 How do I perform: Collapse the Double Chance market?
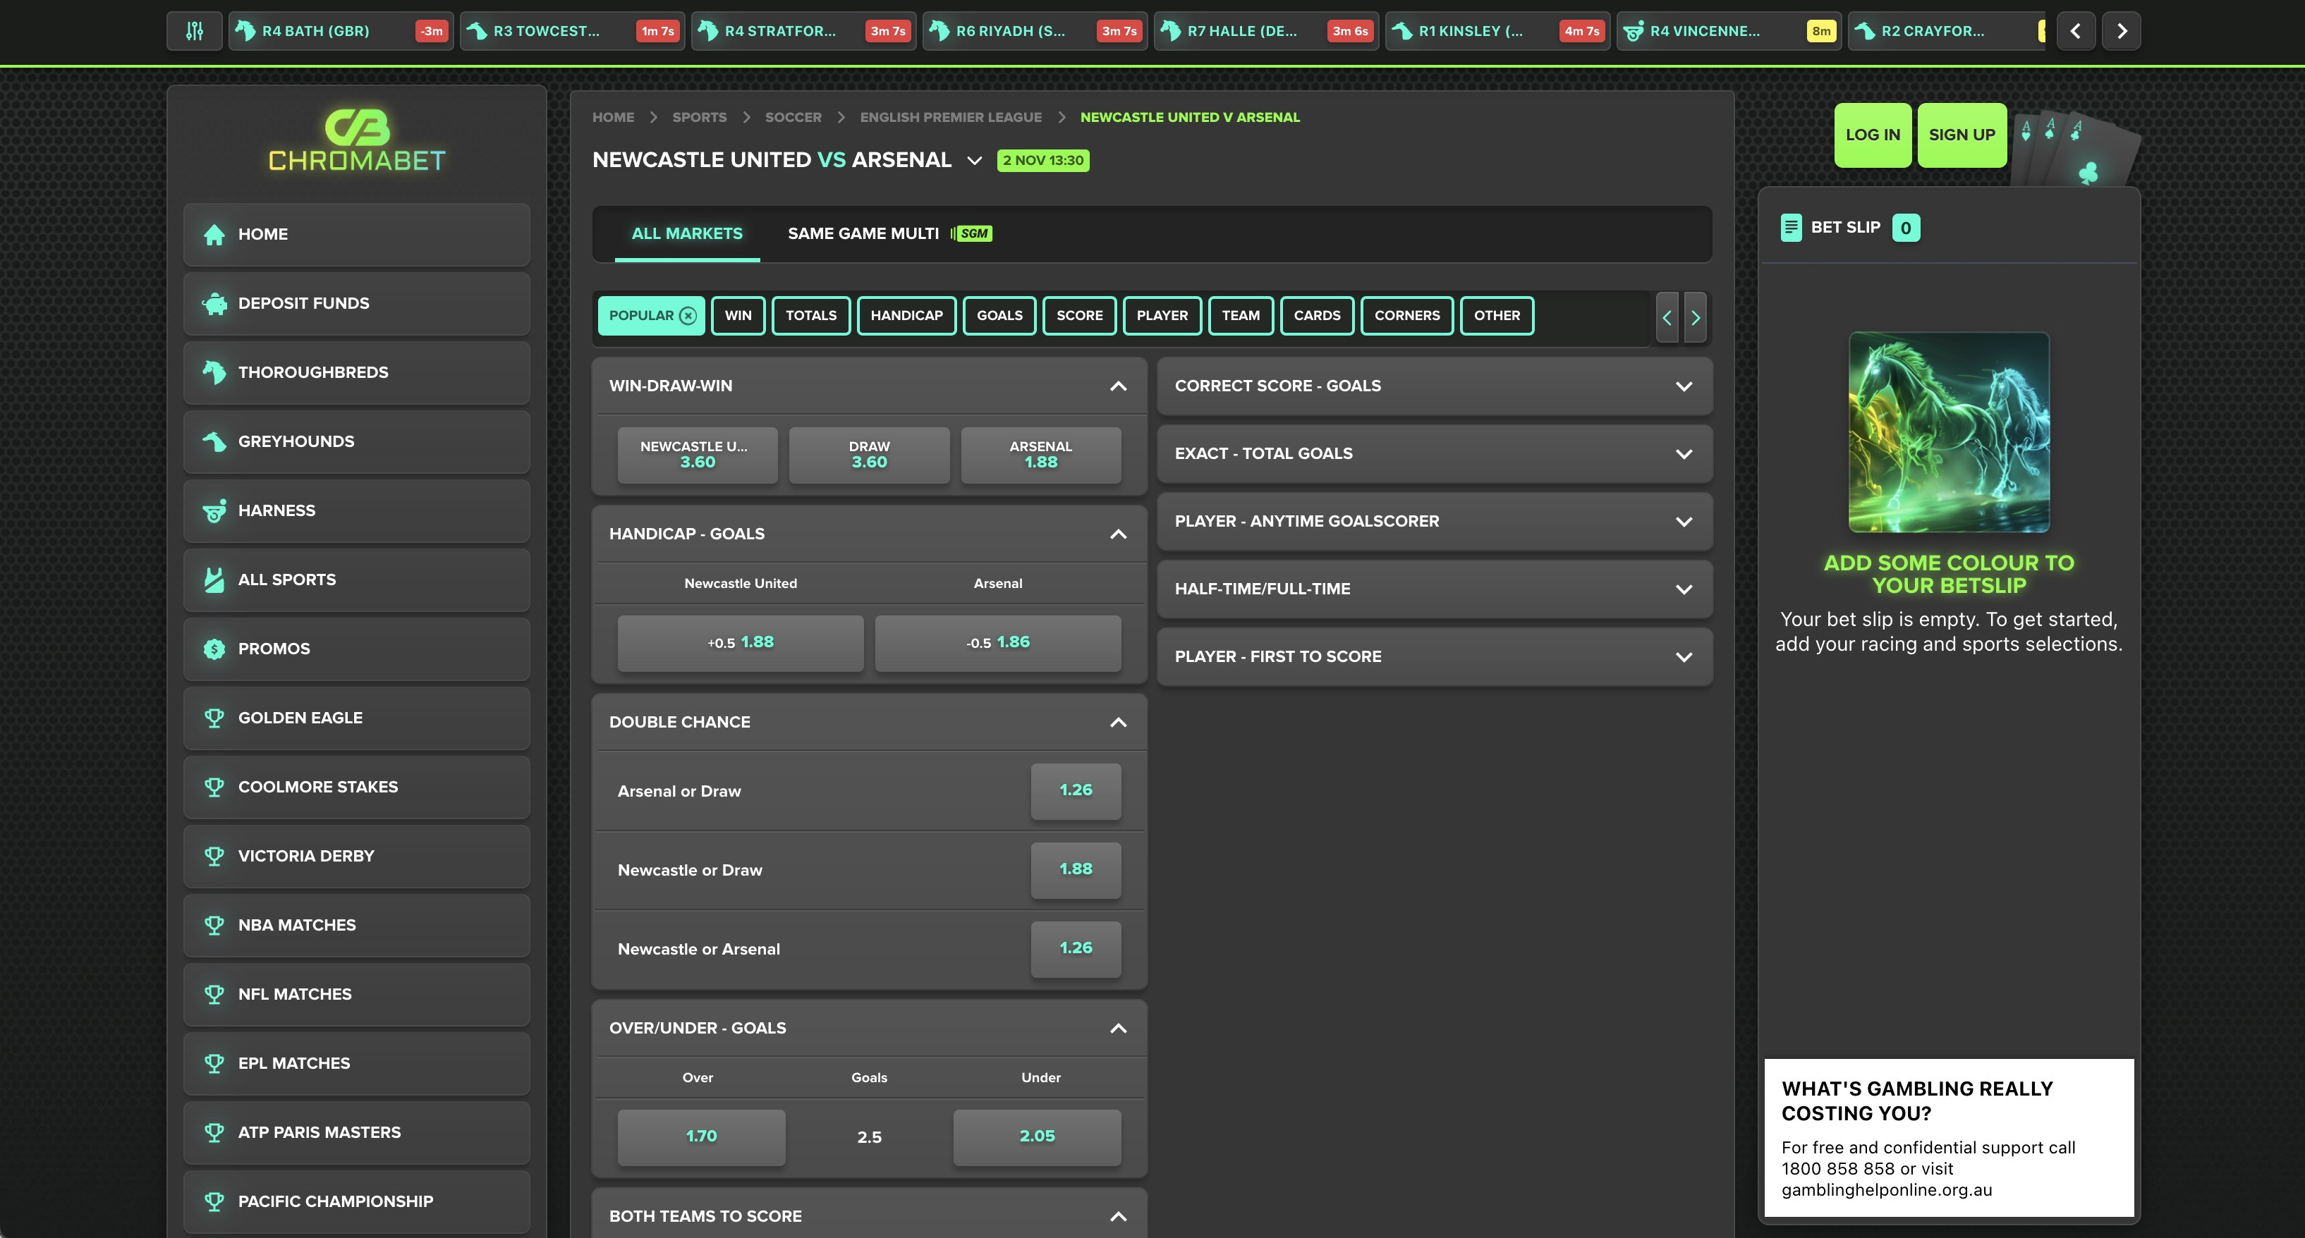point(1118,723)
